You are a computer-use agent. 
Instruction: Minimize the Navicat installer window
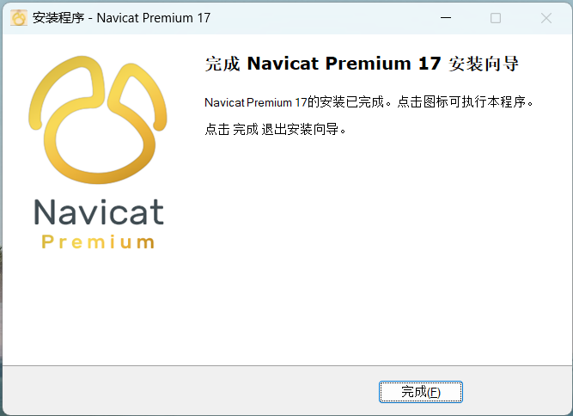[446, 17]
